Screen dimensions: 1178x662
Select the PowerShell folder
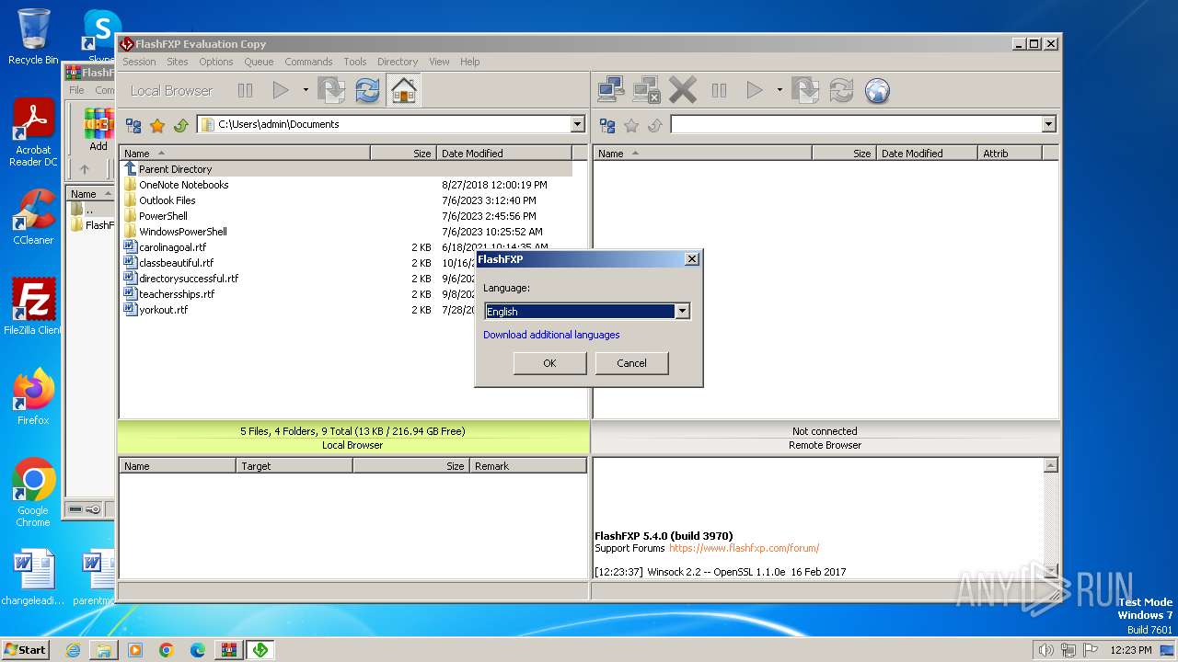pyautogui.click(x=346, y=216)
